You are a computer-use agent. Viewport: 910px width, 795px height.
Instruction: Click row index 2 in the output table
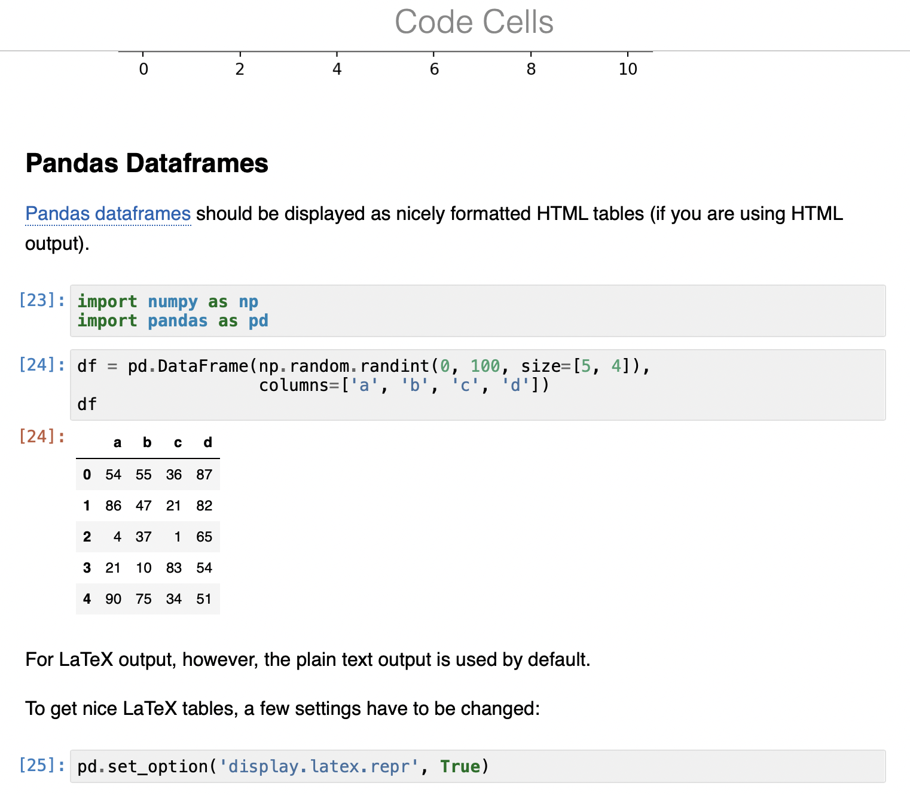87,536
